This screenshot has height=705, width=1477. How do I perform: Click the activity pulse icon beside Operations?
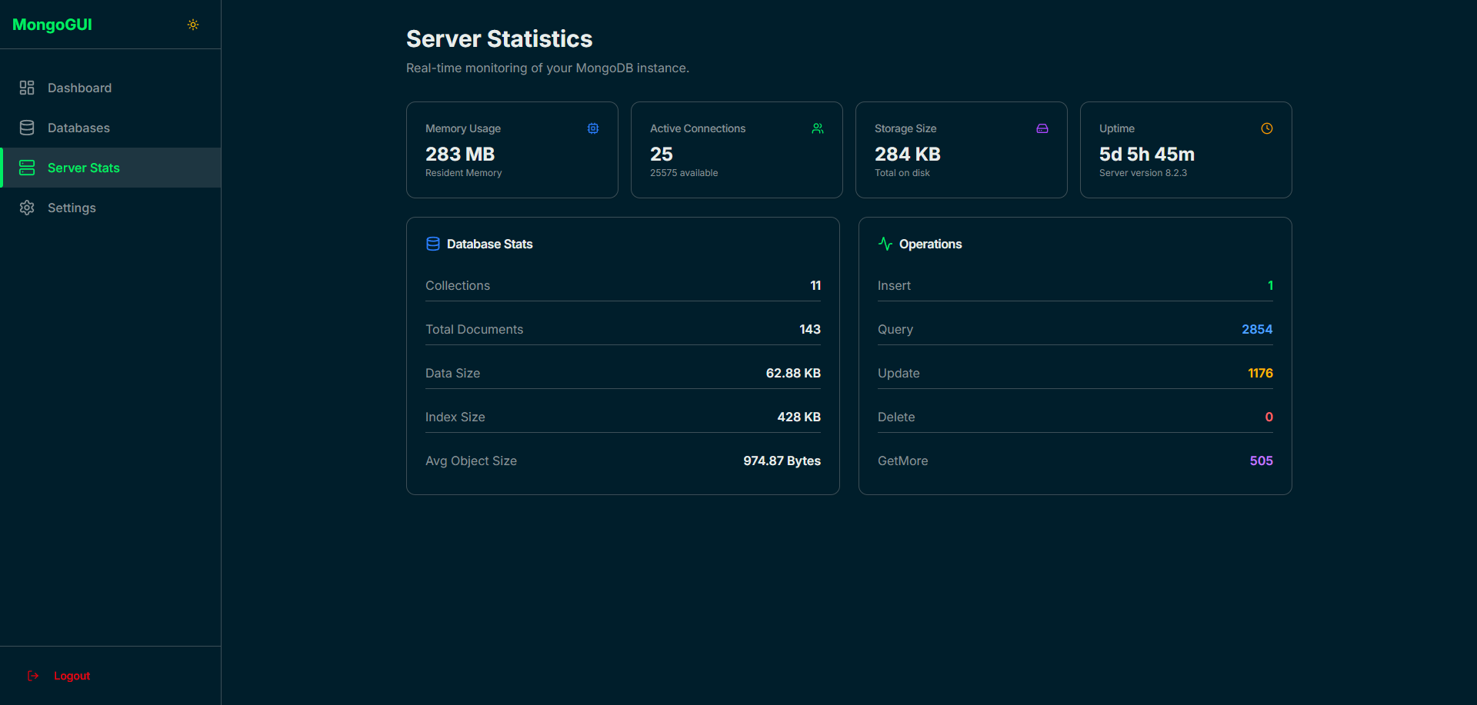click(885, 244)
